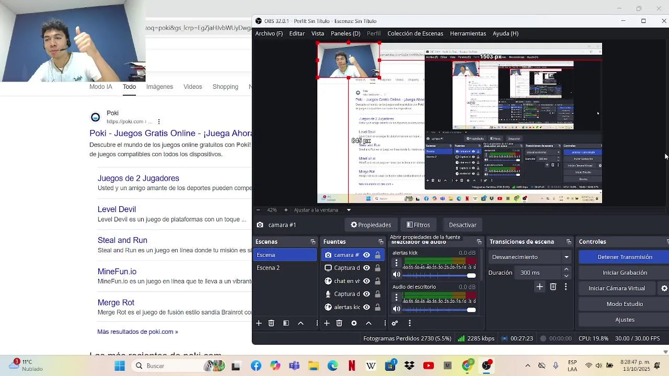The height and width of the screenshot is (376, 669).
Task: Open Vista menu
Action: (318, 33)
